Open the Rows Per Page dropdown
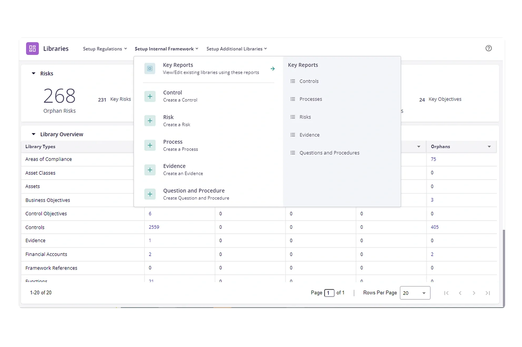The width and height of the screenshot is (522, 347). click(x=415, y=293)
